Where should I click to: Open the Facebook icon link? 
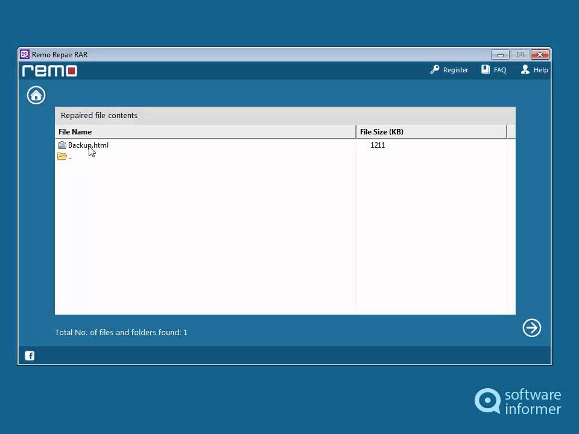tap(30, 356)
